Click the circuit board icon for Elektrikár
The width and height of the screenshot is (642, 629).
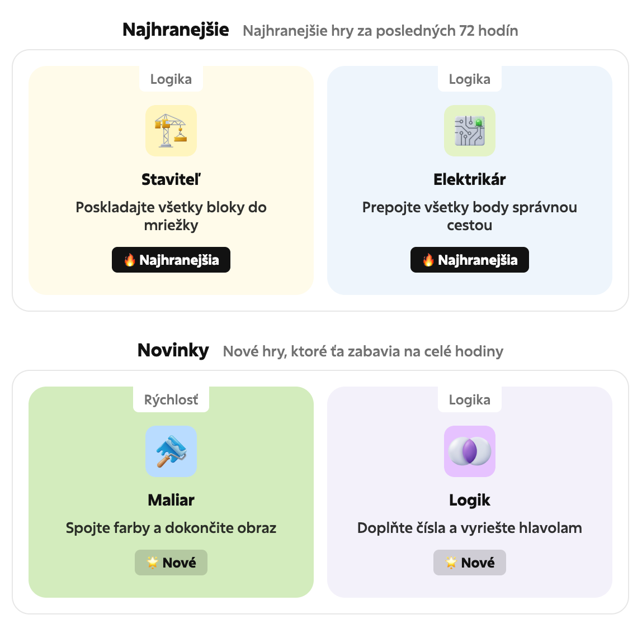tap(470, 131)
